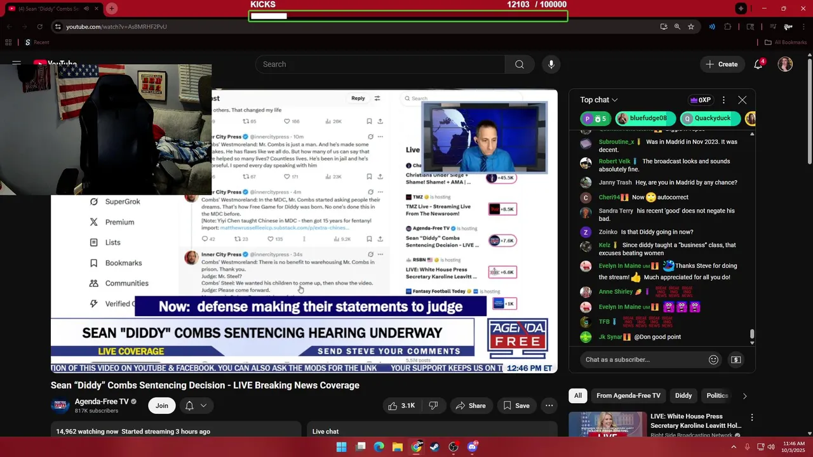Click the youtube.com address bar

click(356, 27)
